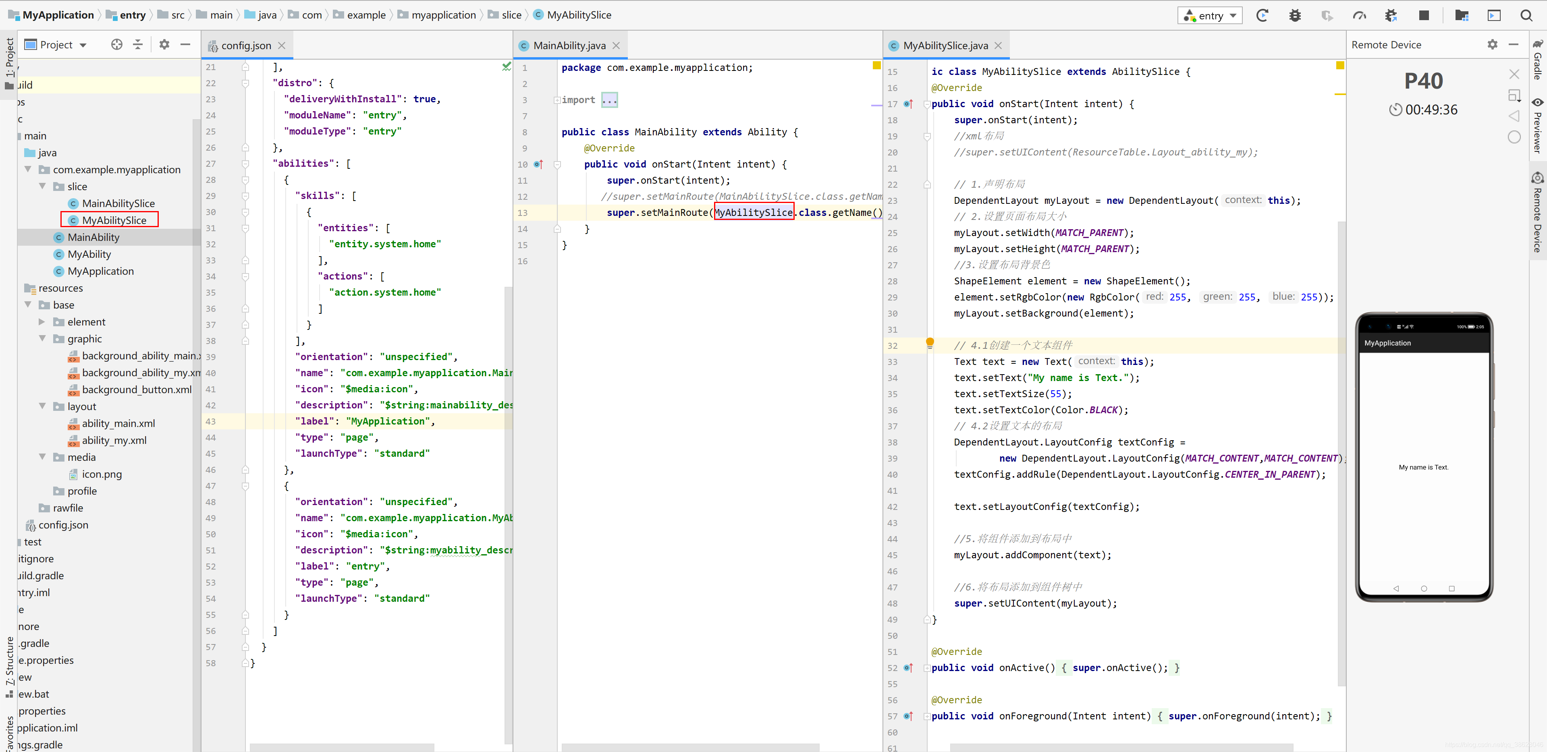Open the Project Structure icon in toolbar
The height and width of the screenshot is (752, 1547).
(1462, 16)
